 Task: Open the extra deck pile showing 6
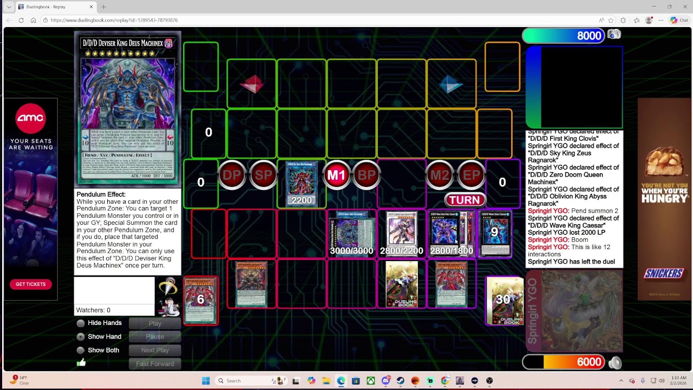pos(201,301)
